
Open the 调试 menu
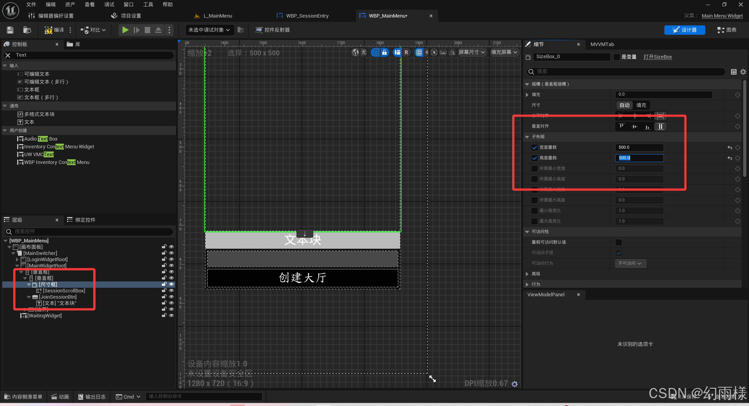(x=109, y=4)
